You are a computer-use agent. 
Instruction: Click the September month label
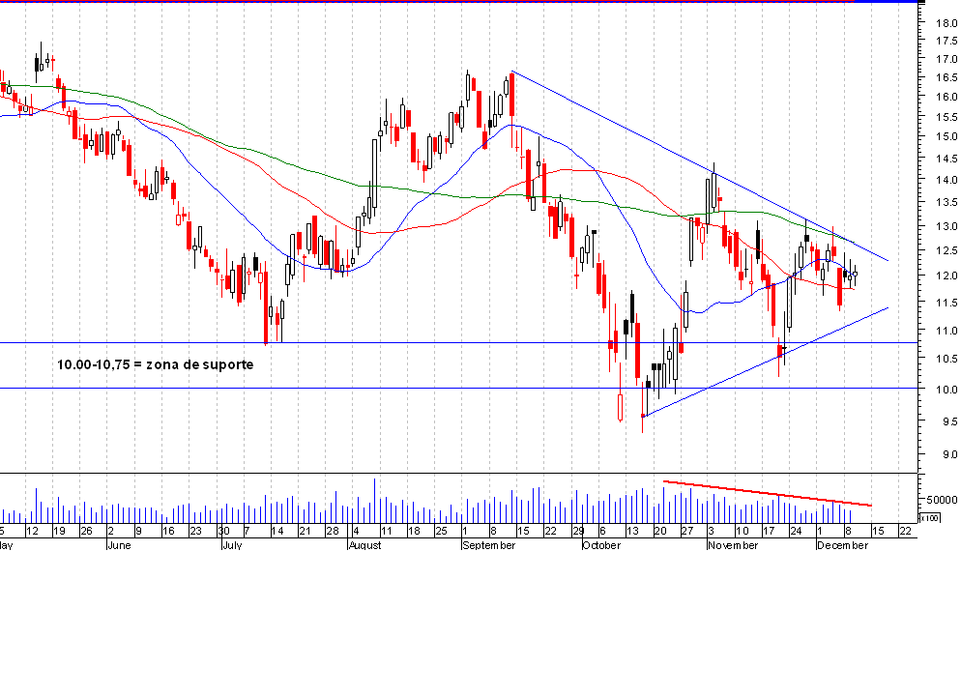point(488,545)
